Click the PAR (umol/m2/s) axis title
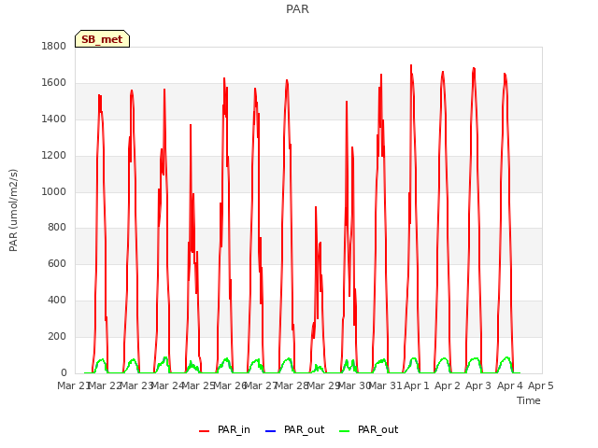The image size is (598, 448). coord(13,210)
